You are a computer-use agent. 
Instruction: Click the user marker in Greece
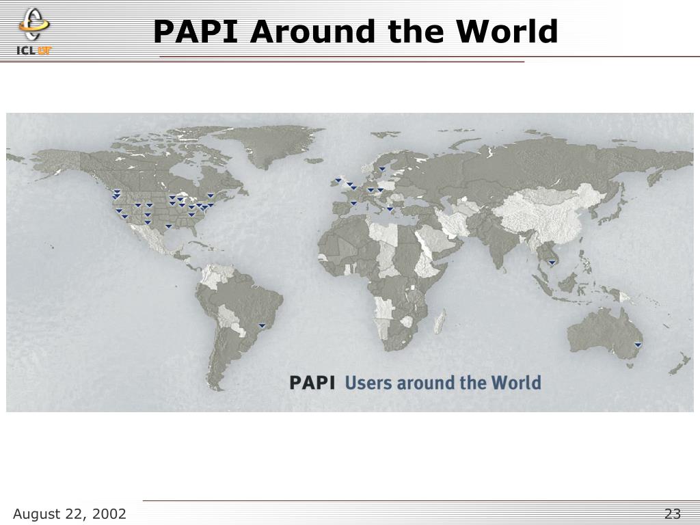coord(390,209)
